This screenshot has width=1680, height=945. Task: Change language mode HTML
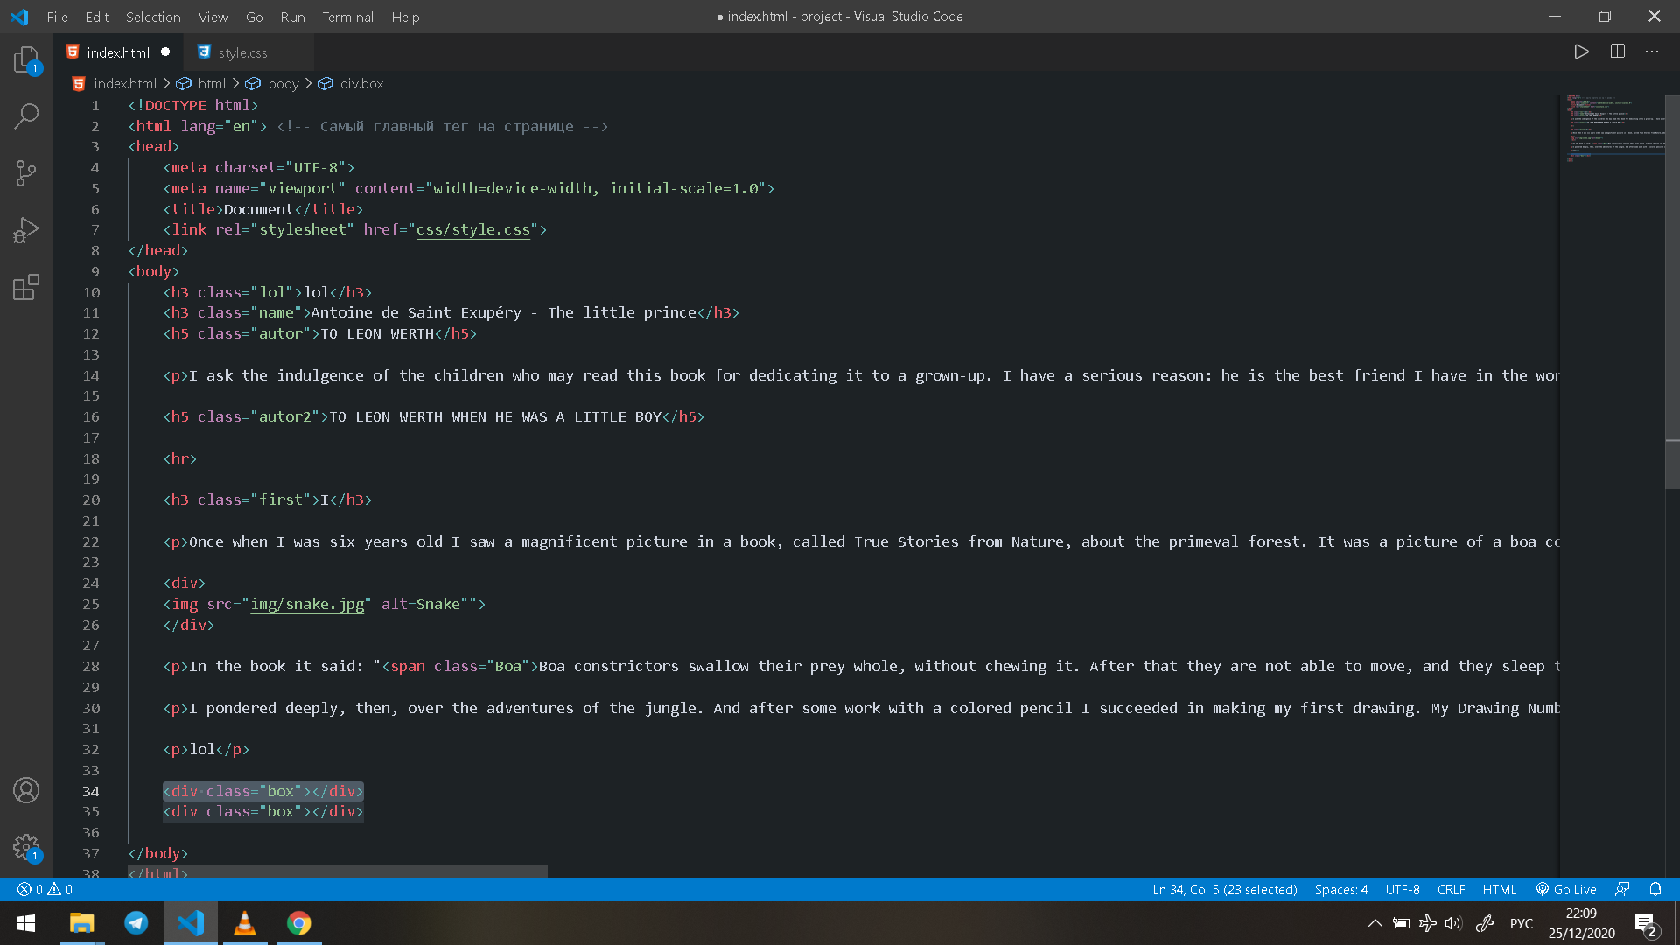(x=1499, y=889)
